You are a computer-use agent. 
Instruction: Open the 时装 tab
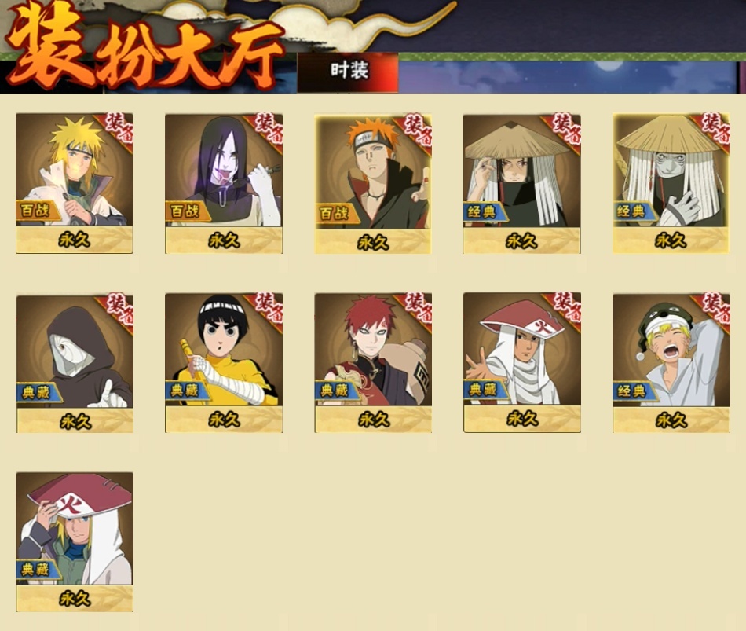[x=348, y=72]
